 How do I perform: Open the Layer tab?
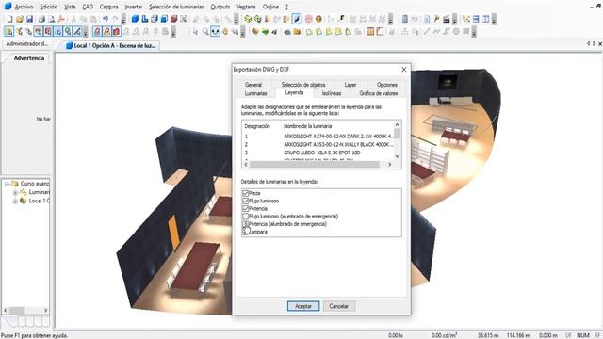pyautogui.click(x=350, y=85)
